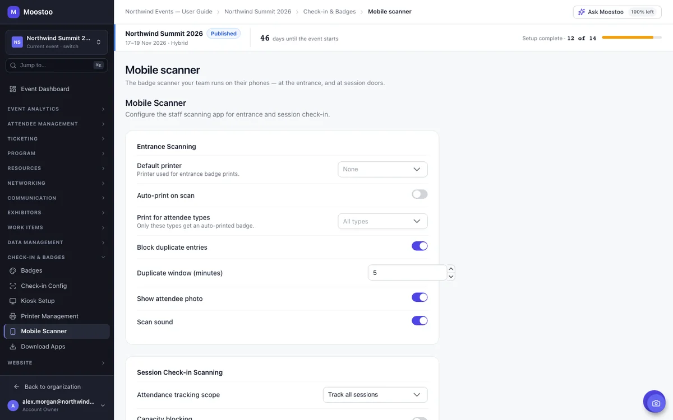Open the Default printer dropdown
Viewport: 673px width, 420px height.
[382, 169]
